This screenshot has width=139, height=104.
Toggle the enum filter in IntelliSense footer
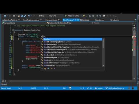coord(52,69)
